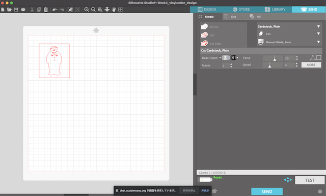Select the Cut Edge option
The width and height of the screenshot is (326, 196).
click(211, 43)
